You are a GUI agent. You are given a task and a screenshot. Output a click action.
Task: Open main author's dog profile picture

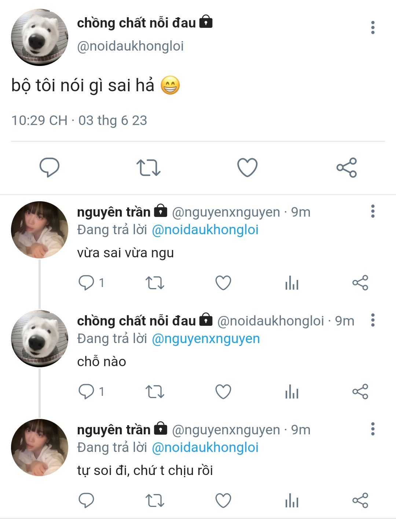point(40,37)
